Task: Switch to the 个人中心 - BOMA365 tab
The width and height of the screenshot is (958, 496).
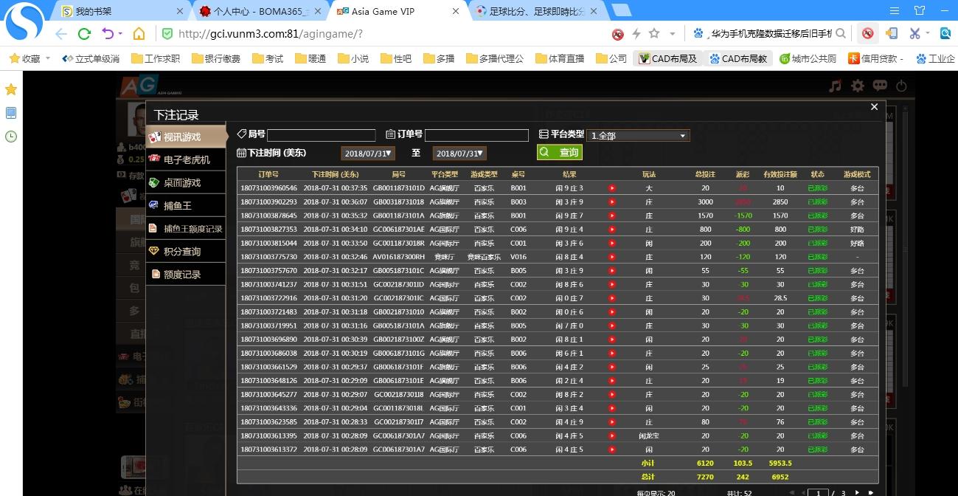Action: pos(259,11)
